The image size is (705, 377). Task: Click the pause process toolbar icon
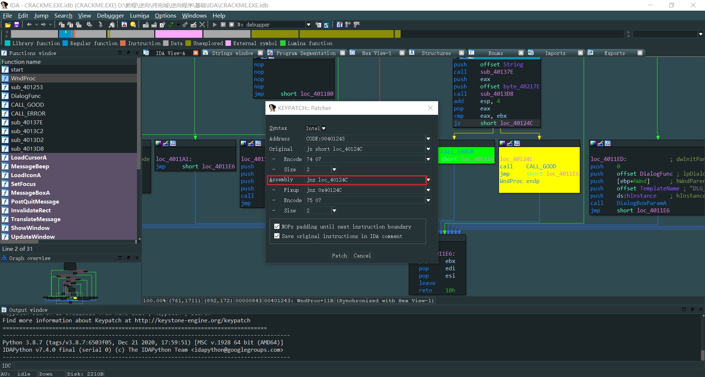(223, 25)
